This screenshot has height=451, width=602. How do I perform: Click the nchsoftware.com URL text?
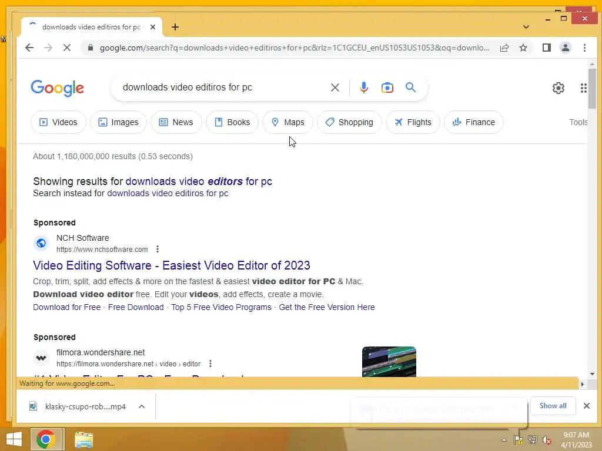coord(102,249)
